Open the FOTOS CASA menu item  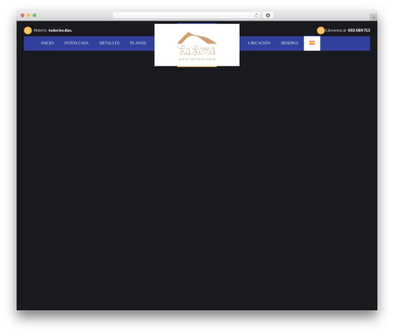point(76,43)
